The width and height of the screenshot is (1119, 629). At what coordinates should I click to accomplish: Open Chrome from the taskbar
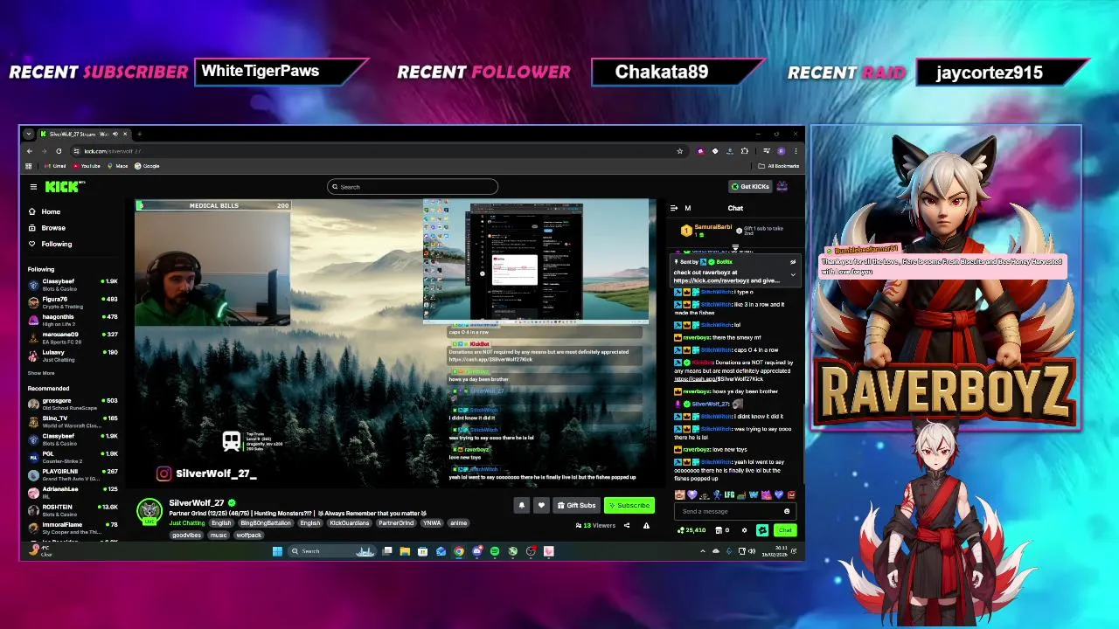point(459,551)
